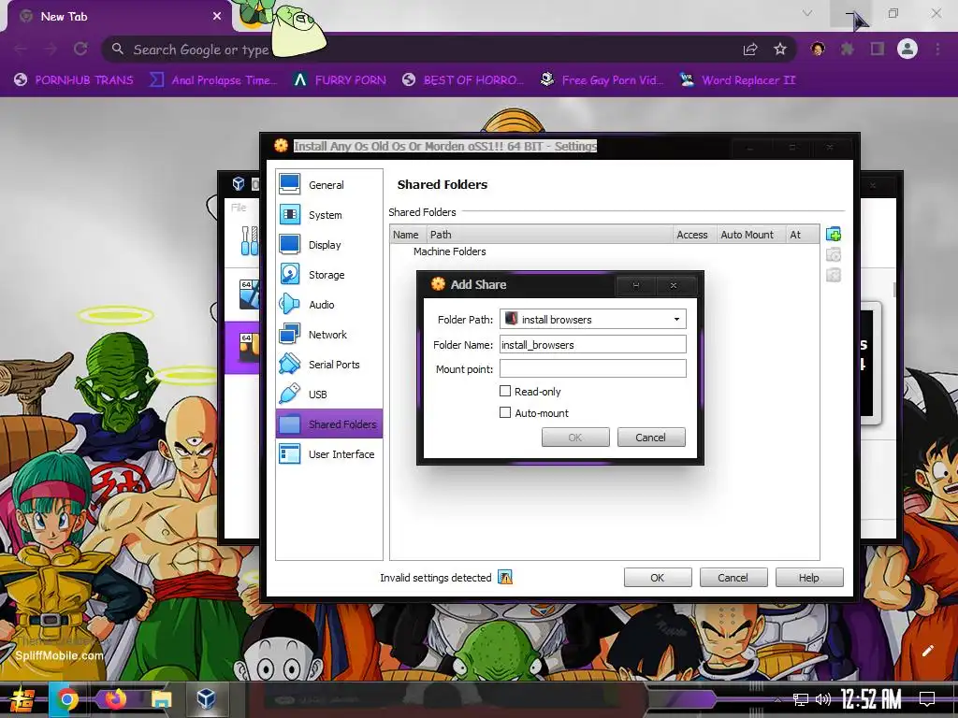Bookmark this tab with the star icon
The width and height of the screenshot is (958, 718).
[x=780, y=50]
